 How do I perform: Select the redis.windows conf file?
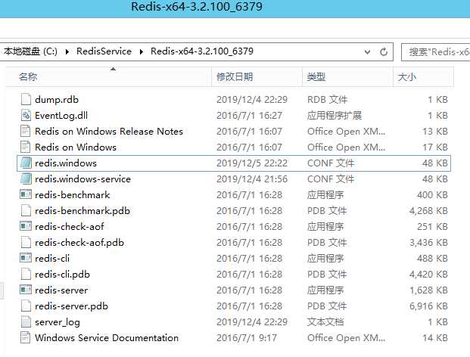click(x=66, y=163)
